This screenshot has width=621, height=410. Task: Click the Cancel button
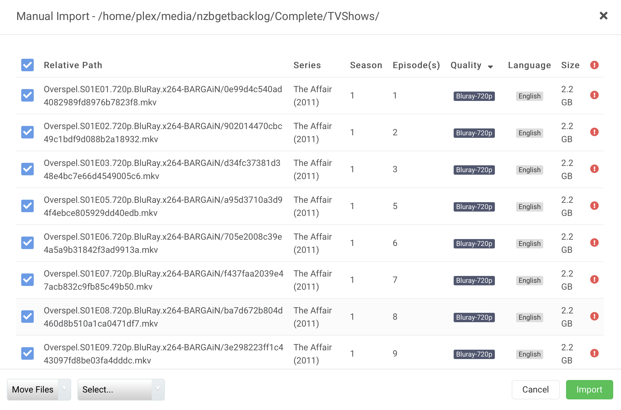[535, 389]
